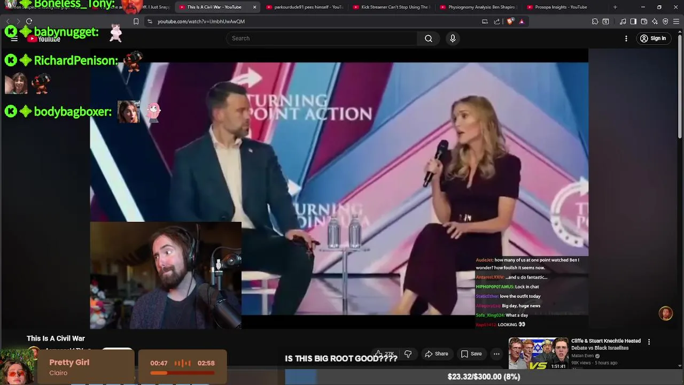Open the YouTube hamburger guide menu
This screenshot has width=684, height=385.
point(14,38)
